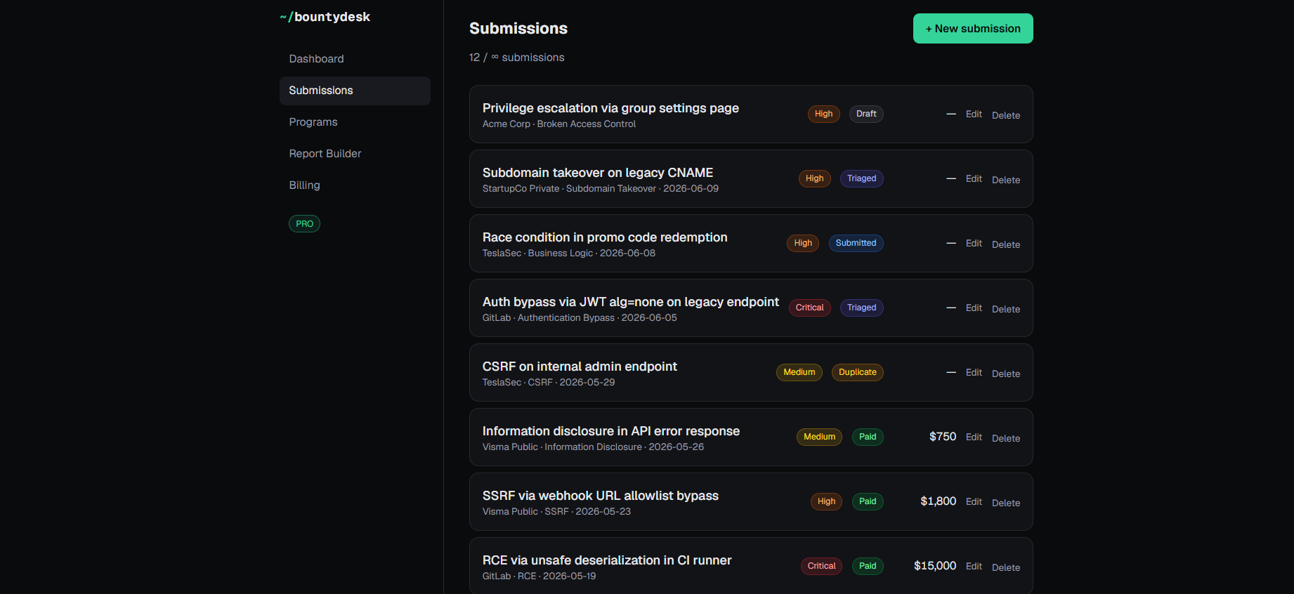Image resolution: width=1294 pixels, height=594 pixels.
Task: Open Auth bypass via JWT alg=none submission
Action: pyautogui.click(x=631, y=302)
